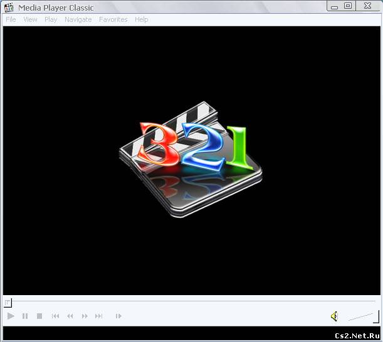This screenshot has width=383, height=342.
Task: Maximize the Media Player Classic window
Action: click(348, 6)
